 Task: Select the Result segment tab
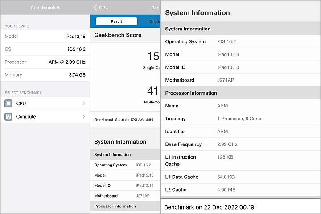116,21
